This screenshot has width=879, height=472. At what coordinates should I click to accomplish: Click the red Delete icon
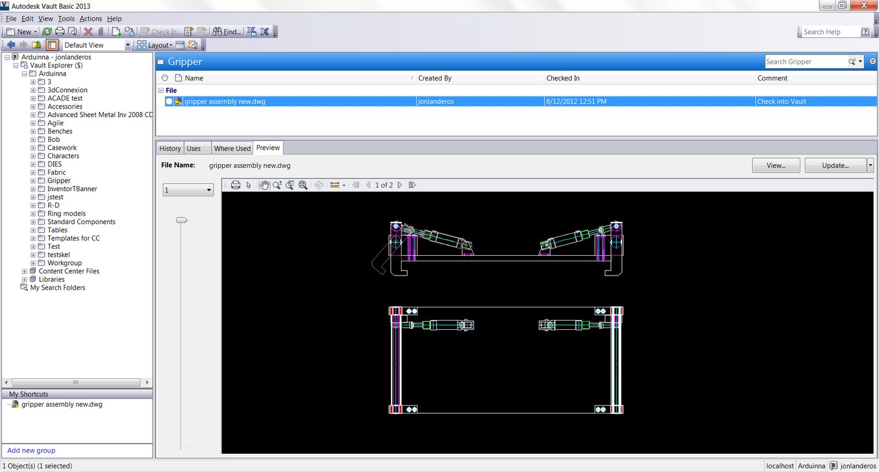pyautogui.click(x=88, y=32)
